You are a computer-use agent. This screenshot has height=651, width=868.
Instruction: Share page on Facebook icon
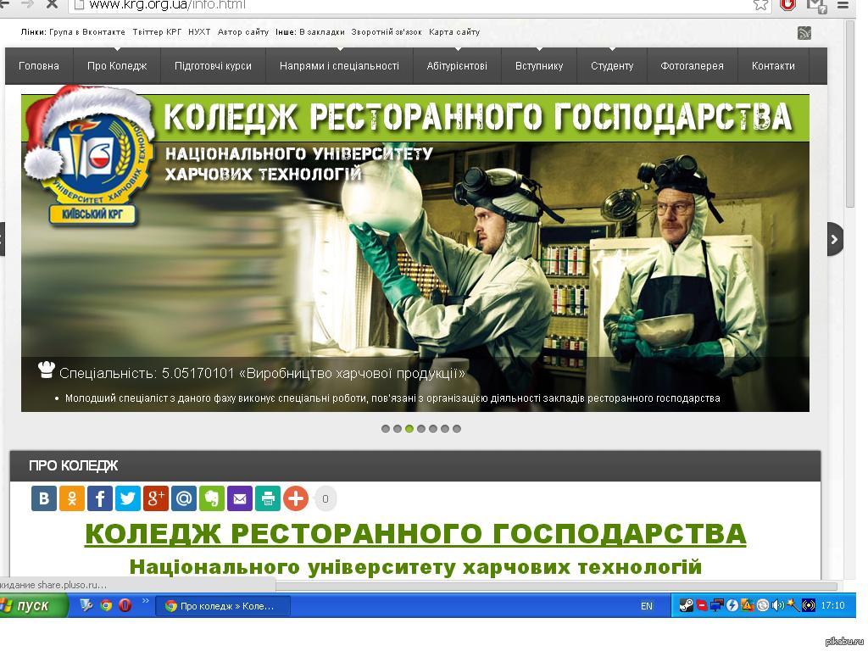(100, 498)
